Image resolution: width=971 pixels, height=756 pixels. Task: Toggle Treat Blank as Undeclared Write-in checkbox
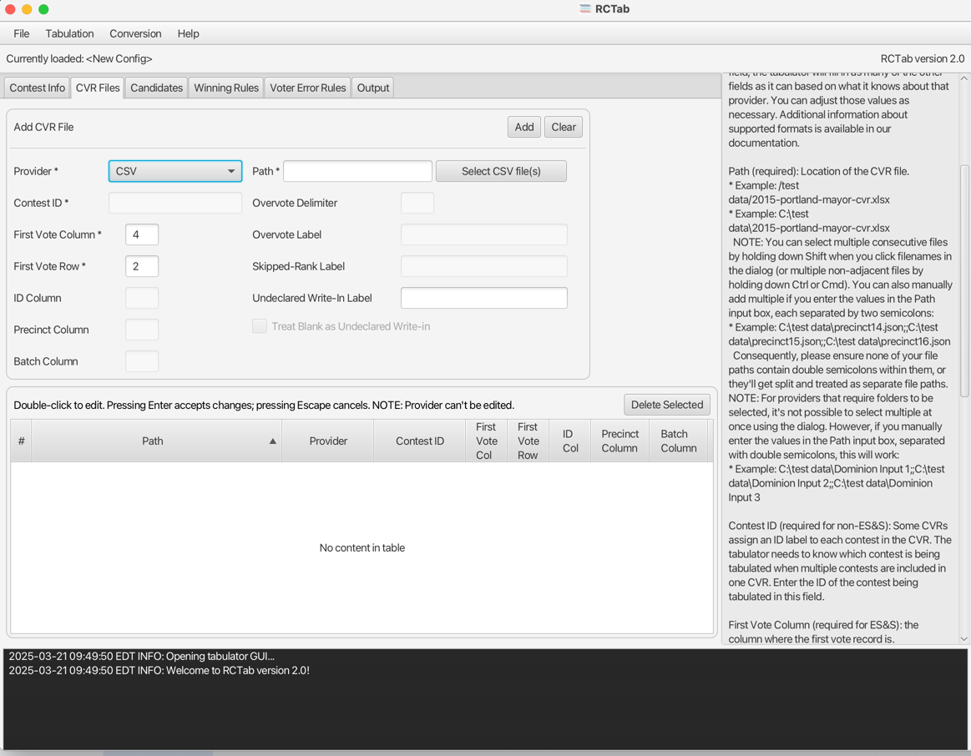pos(260,326)
